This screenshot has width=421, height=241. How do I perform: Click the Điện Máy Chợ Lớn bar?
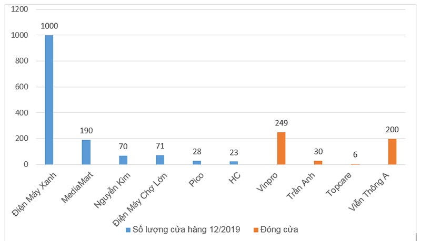[x=160, y=160]
